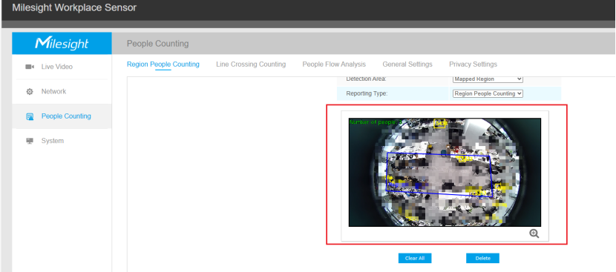Click the Reporting Type label
The image size is (616, 272).
[x=367, y=94]
